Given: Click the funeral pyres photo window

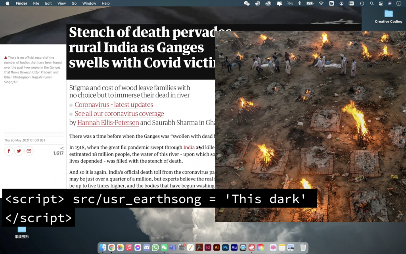Looking at the screenshot, I should click(310, 126).
